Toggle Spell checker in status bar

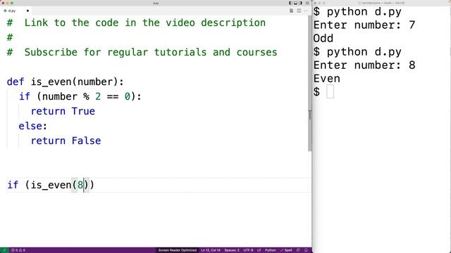286,250
